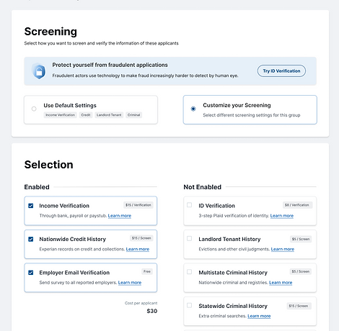Check the Statewide Criminal History box
This screenshot has height=331, width=339.
pos(190,305)
